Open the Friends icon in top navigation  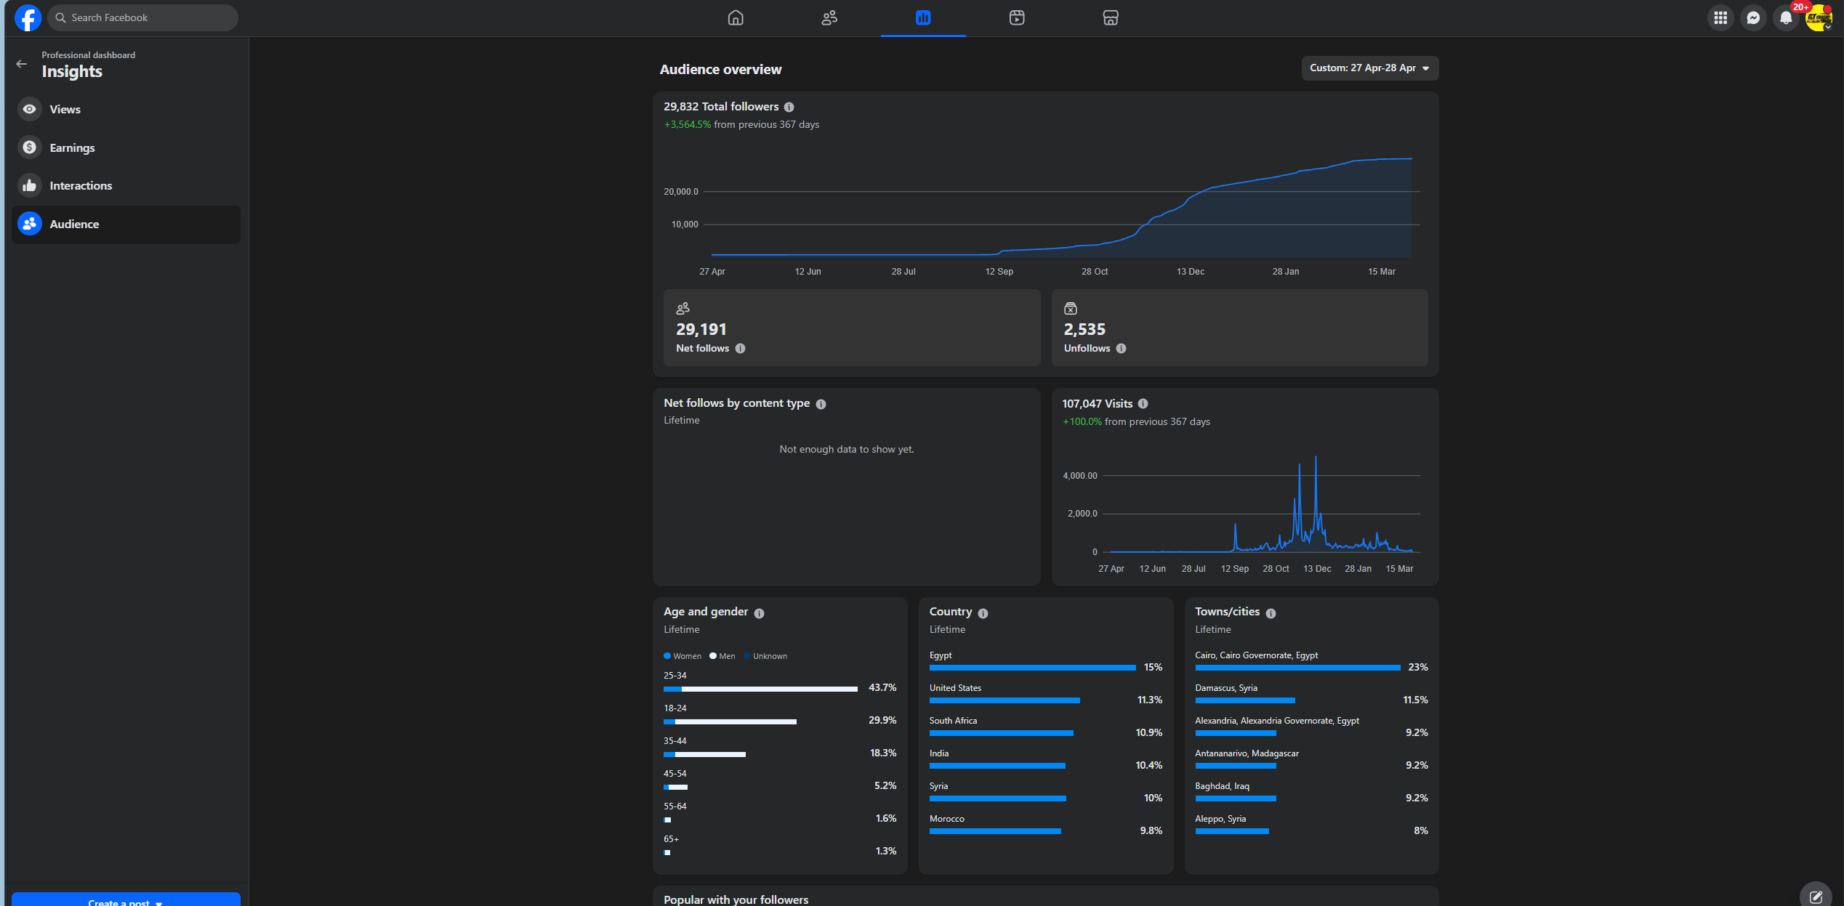(x=829, y=17)
